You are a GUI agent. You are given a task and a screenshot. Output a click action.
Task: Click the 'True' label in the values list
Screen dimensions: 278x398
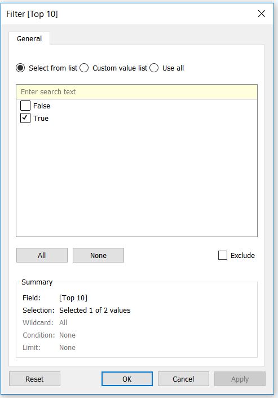41,119
